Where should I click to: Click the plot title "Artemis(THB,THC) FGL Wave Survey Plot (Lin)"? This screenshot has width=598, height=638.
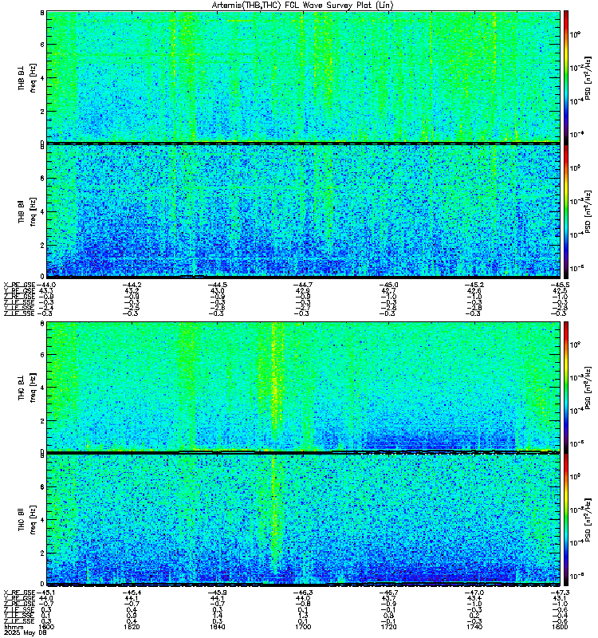[303, 6]
